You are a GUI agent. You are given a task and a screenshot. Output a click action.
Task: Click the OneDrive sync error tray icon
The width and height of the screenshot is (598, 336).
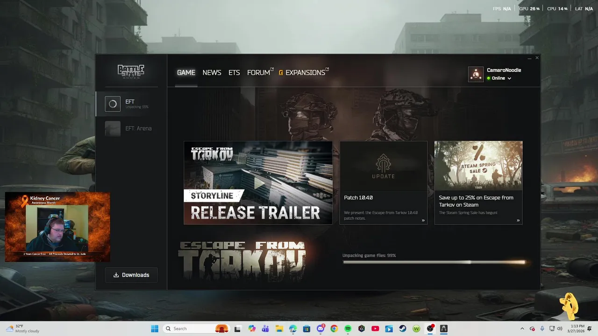coord(532,329)
